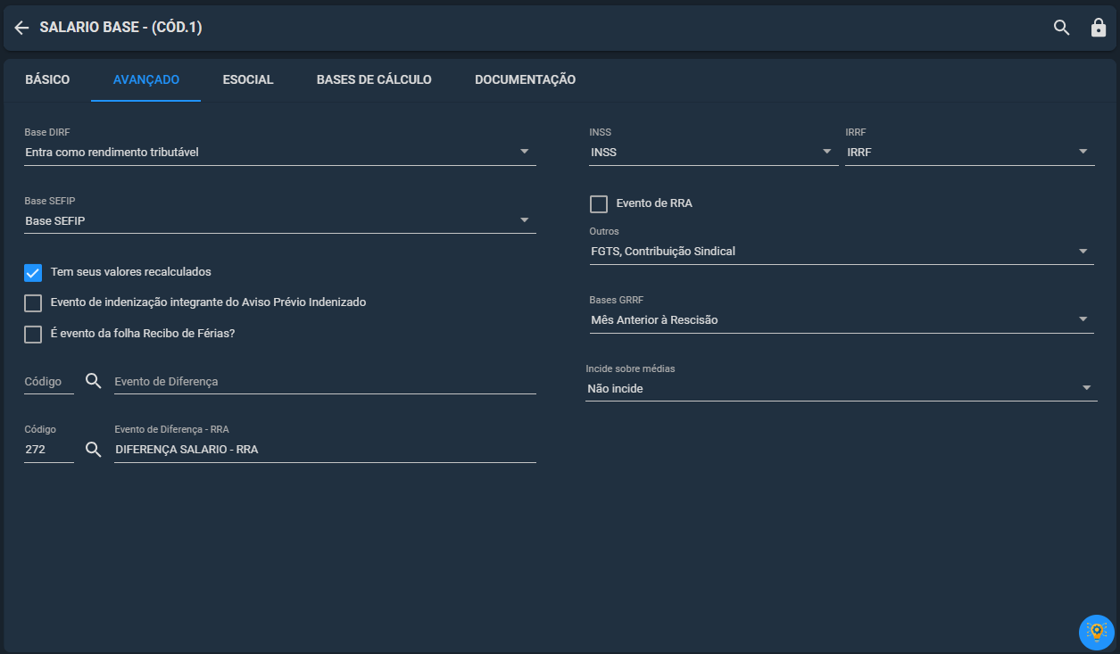Screen dimensions: 1120x654
Task: Open the INSS dropdown
Action: [x=714, y=153]
